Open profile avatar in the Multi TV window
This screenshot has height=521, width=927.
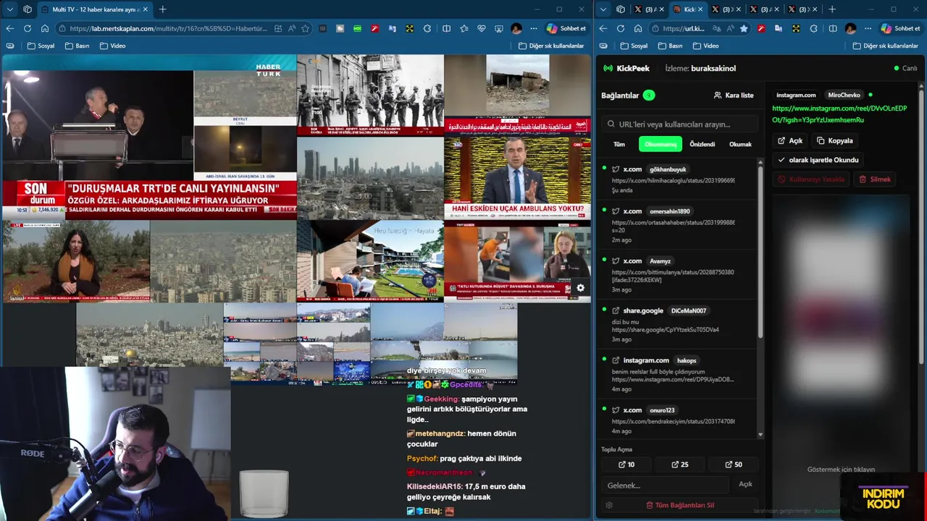tap(516, 28)
